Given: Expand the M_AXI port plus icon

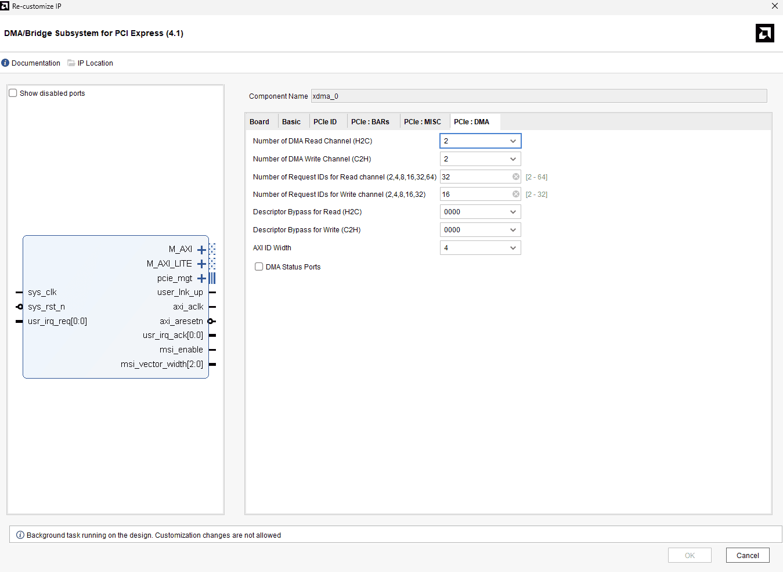Looking at the screenshot, I should click(201, 250).
